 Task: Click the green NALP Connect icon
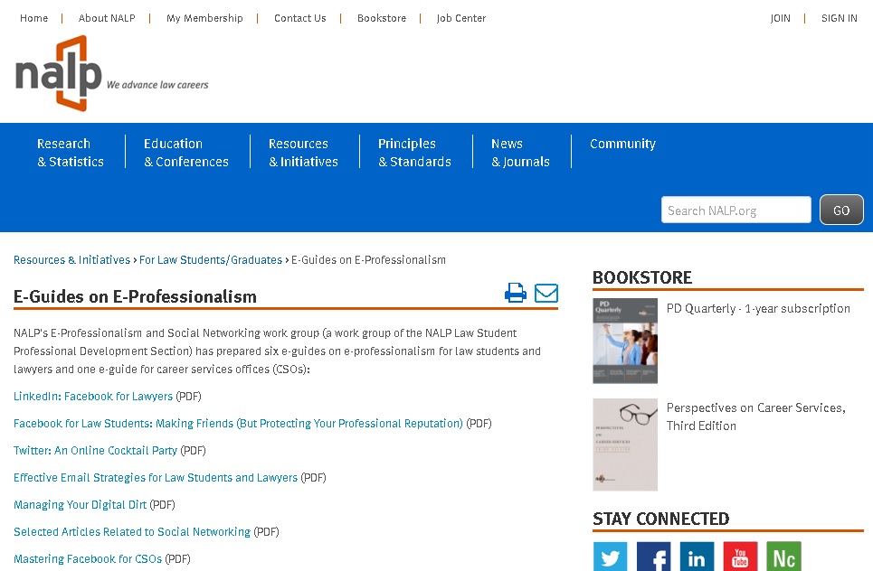[783, 557]
